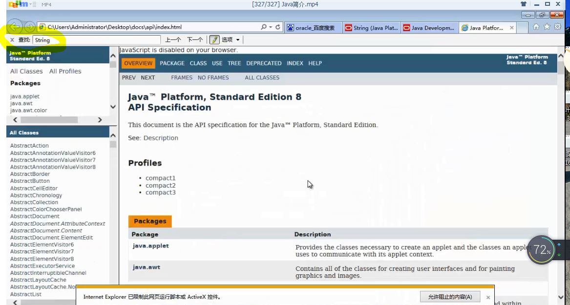Click the Refresh page icon
The image size is (570, 305).
click(x=278, y=27)
